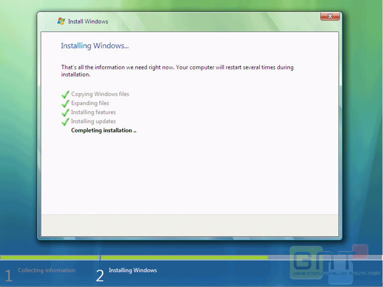
Task: Click the 'Installing features' step text
Action: click(x=93, y=112)
